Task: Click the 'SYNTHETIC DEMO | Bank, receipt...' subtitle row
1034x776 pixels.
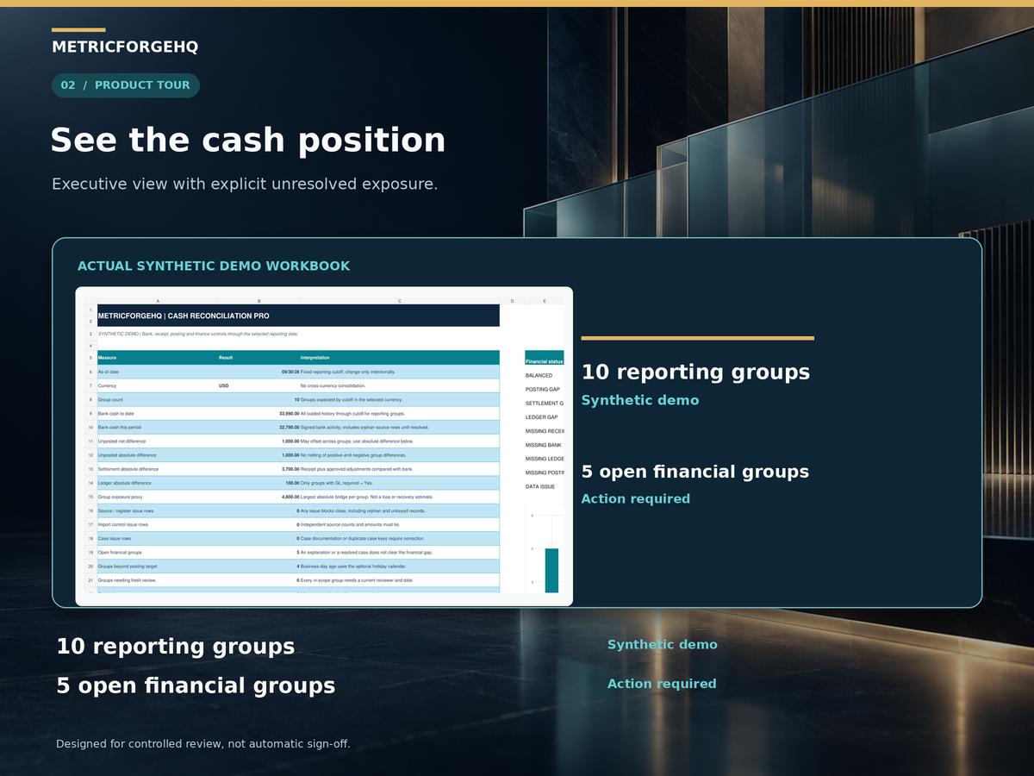Action: 198,334
